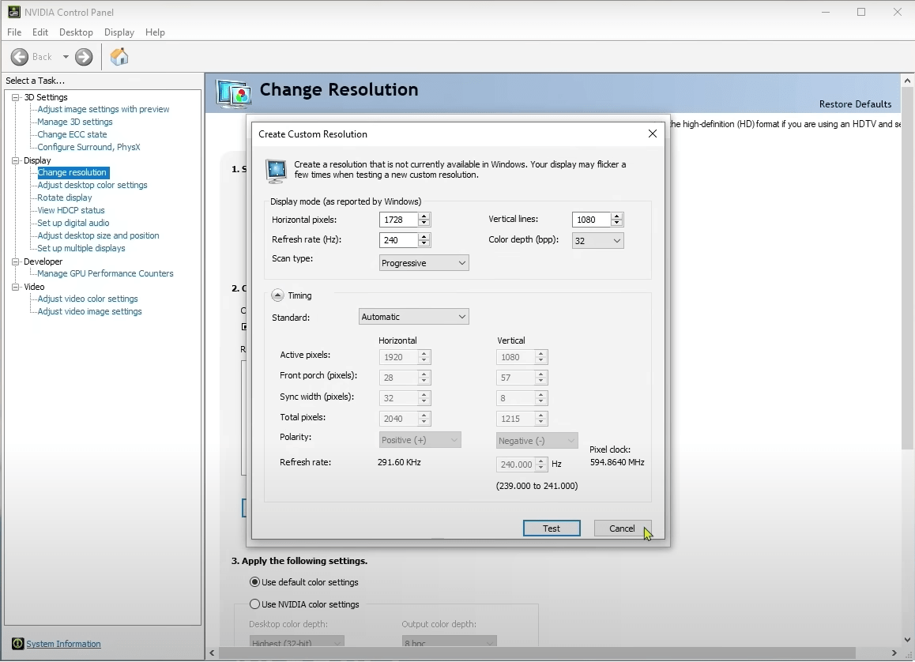
Task: Click the Horizontal pixels input field
Action: coord(398,220)
